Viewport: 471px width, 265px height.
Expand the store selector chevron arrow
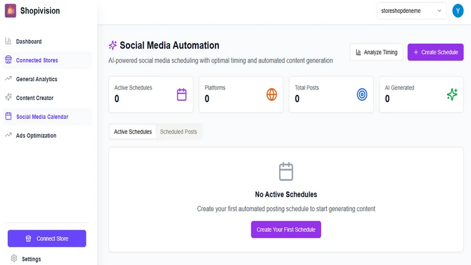(x=439, y=11)
